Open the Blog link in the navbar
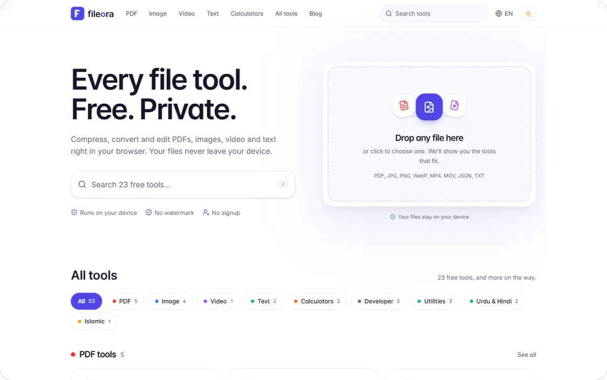 point(316,13)
